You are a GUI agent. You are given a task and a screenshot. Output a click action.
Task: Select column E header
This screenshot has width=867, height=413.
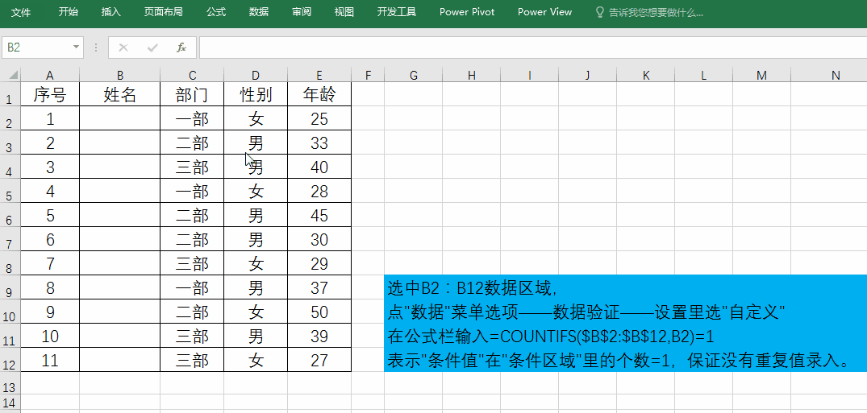[319, 75]
